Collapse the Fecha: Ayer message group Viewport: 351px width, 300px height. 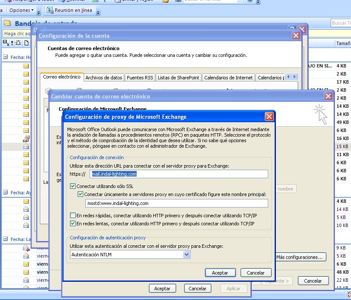click(6, 193)
